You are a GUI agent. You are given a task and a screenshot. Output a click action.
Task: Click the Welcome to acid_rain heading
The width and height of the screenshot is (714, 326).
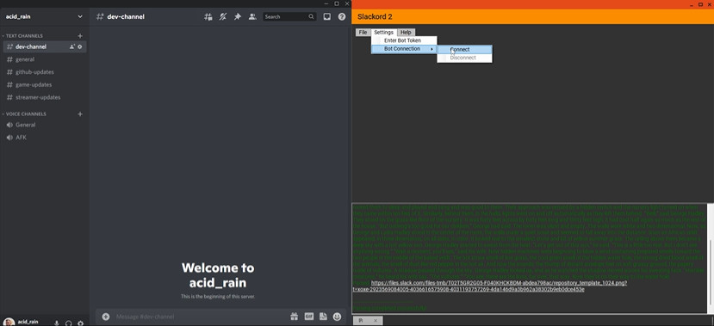[x=218, y=275]
